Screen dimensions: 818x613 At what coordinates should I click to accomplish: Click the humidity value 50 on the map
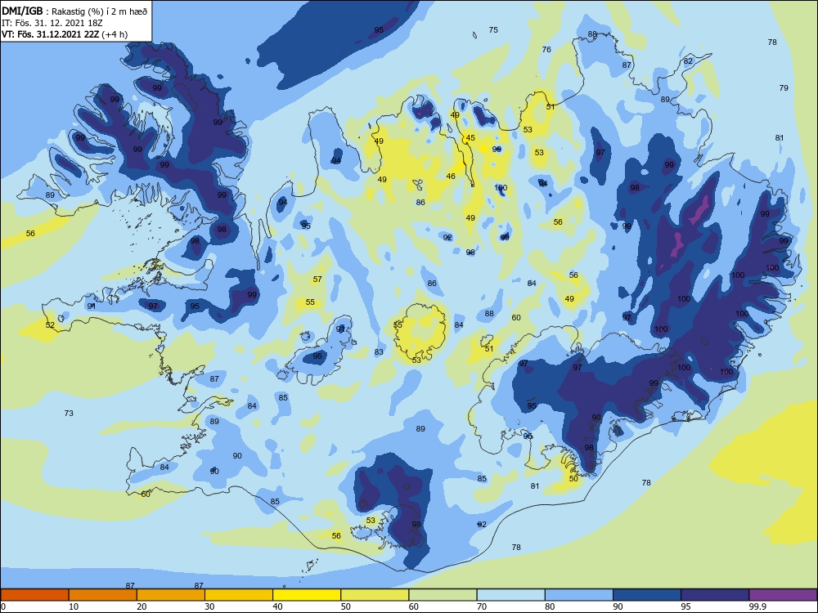pos(573,478)
